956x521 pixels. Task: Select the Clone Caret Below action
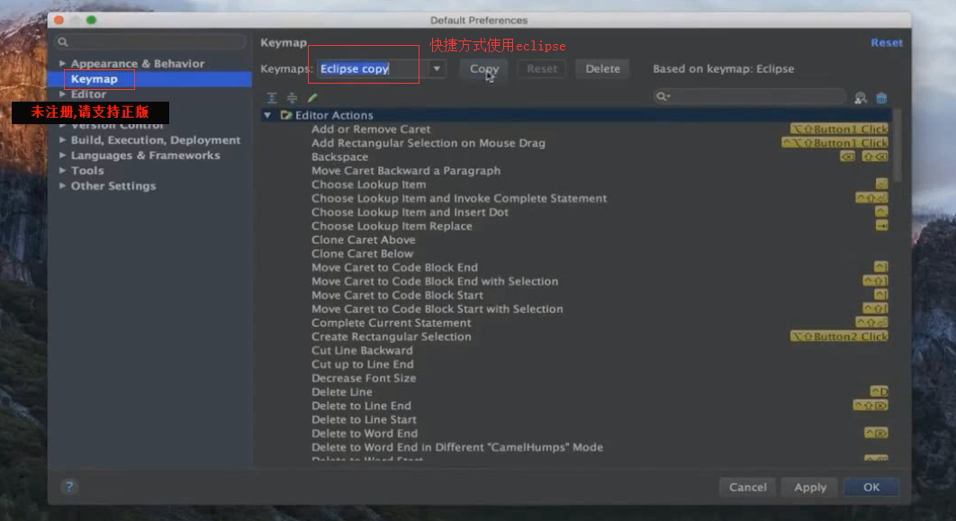pos(362,254)
